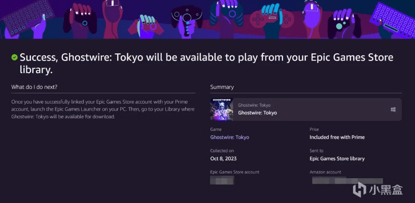Image resolution: width=415 pixels, height=203 pixels.
Task: Click the bold Ghostwire: Tokyo title in card
Action: [257, 113]
